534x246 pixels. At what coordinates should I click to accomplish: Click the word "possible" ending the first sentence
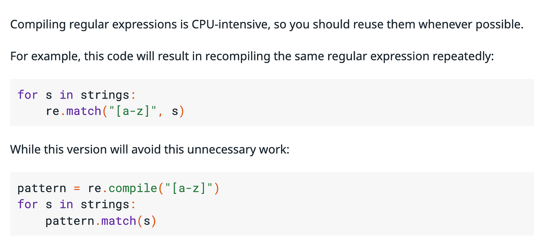(498, 25)
